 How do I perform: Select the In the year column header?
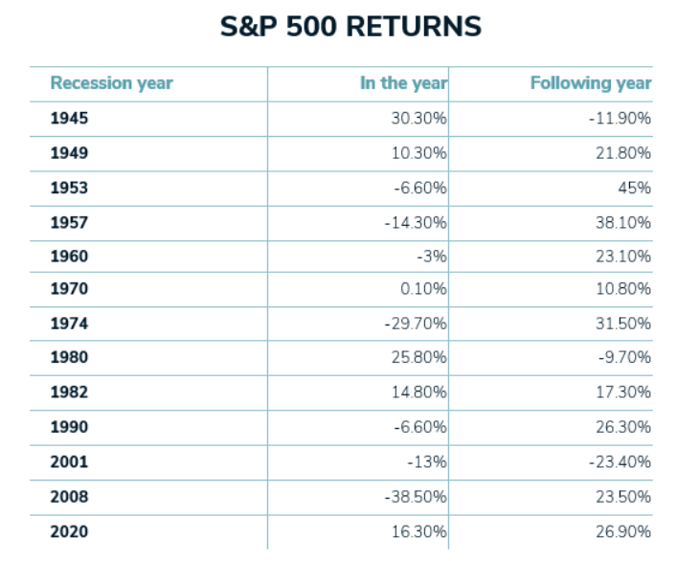point(403,83)
